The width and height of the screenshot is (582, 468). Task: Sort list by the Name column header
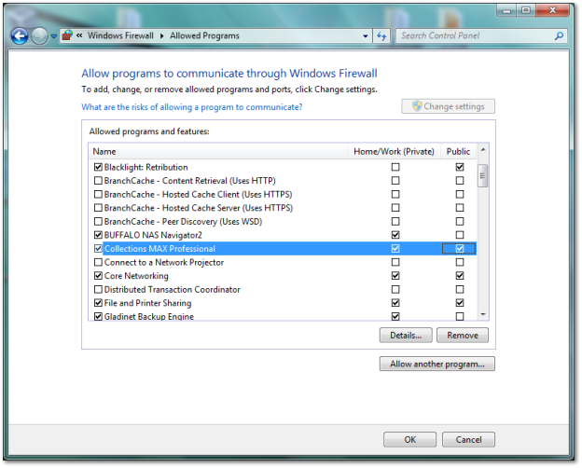(218, 151)
